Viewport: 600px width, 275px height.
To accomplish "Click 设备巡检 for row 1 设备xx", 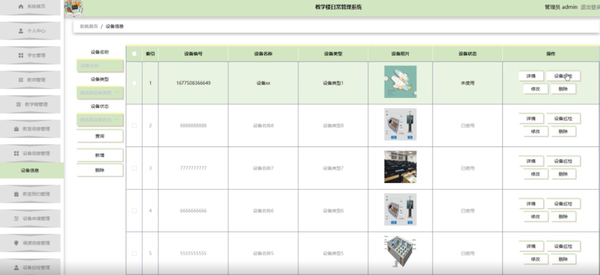I will tap(563, 76).
